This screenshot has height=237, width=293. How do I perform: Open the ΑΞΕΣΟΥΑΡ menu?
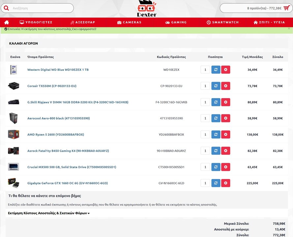83,22
